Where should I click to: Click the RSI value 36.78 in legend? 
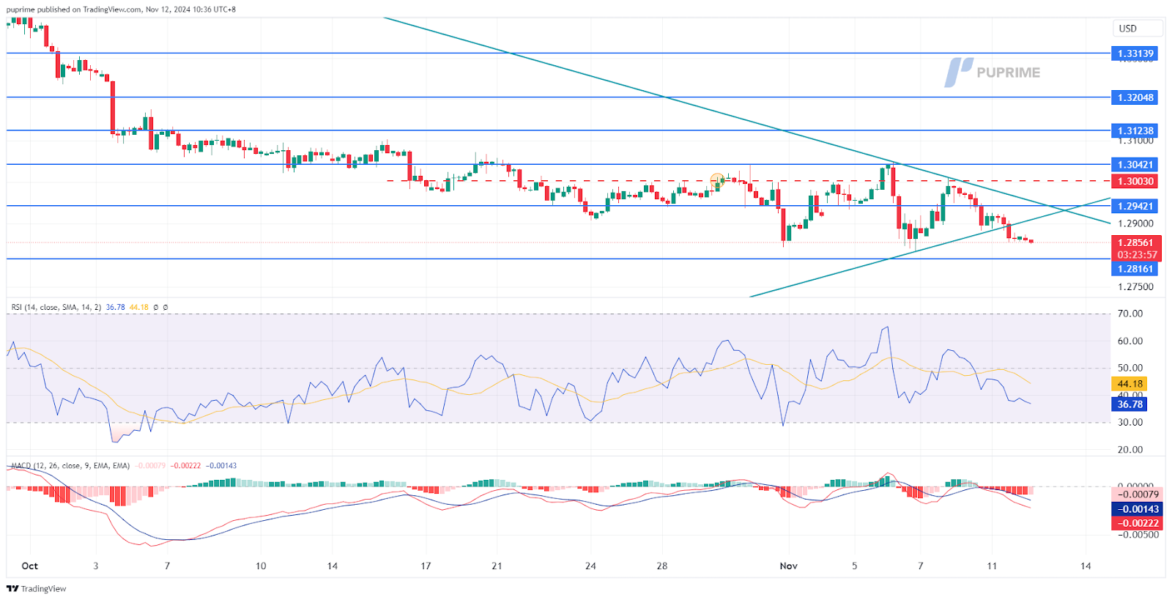[x=115, y=308]
